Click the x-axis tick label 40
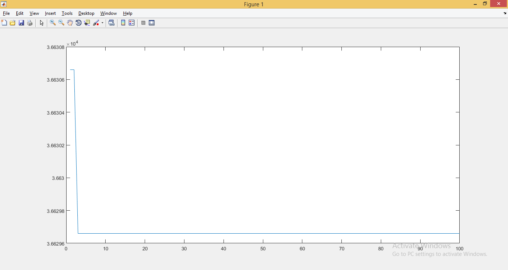This screenshot has height=270, width=508. (x=224, y=249)
